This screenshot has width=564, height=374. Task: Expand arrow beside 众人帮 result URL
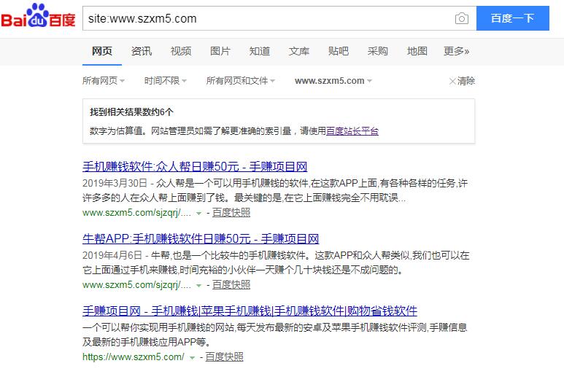(198, 214)
